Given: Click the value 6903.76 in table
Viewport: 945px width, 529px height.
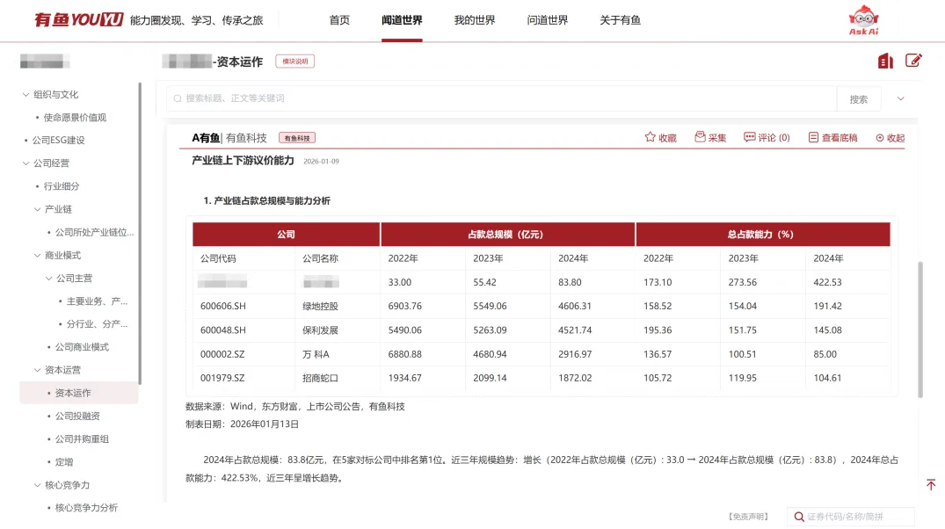Looking at the screenshot, I should [405, 306].
